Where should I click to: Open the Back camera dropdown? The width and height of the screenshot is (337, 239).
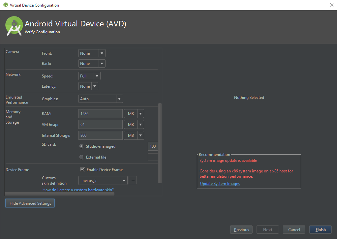tap(92, 64)
